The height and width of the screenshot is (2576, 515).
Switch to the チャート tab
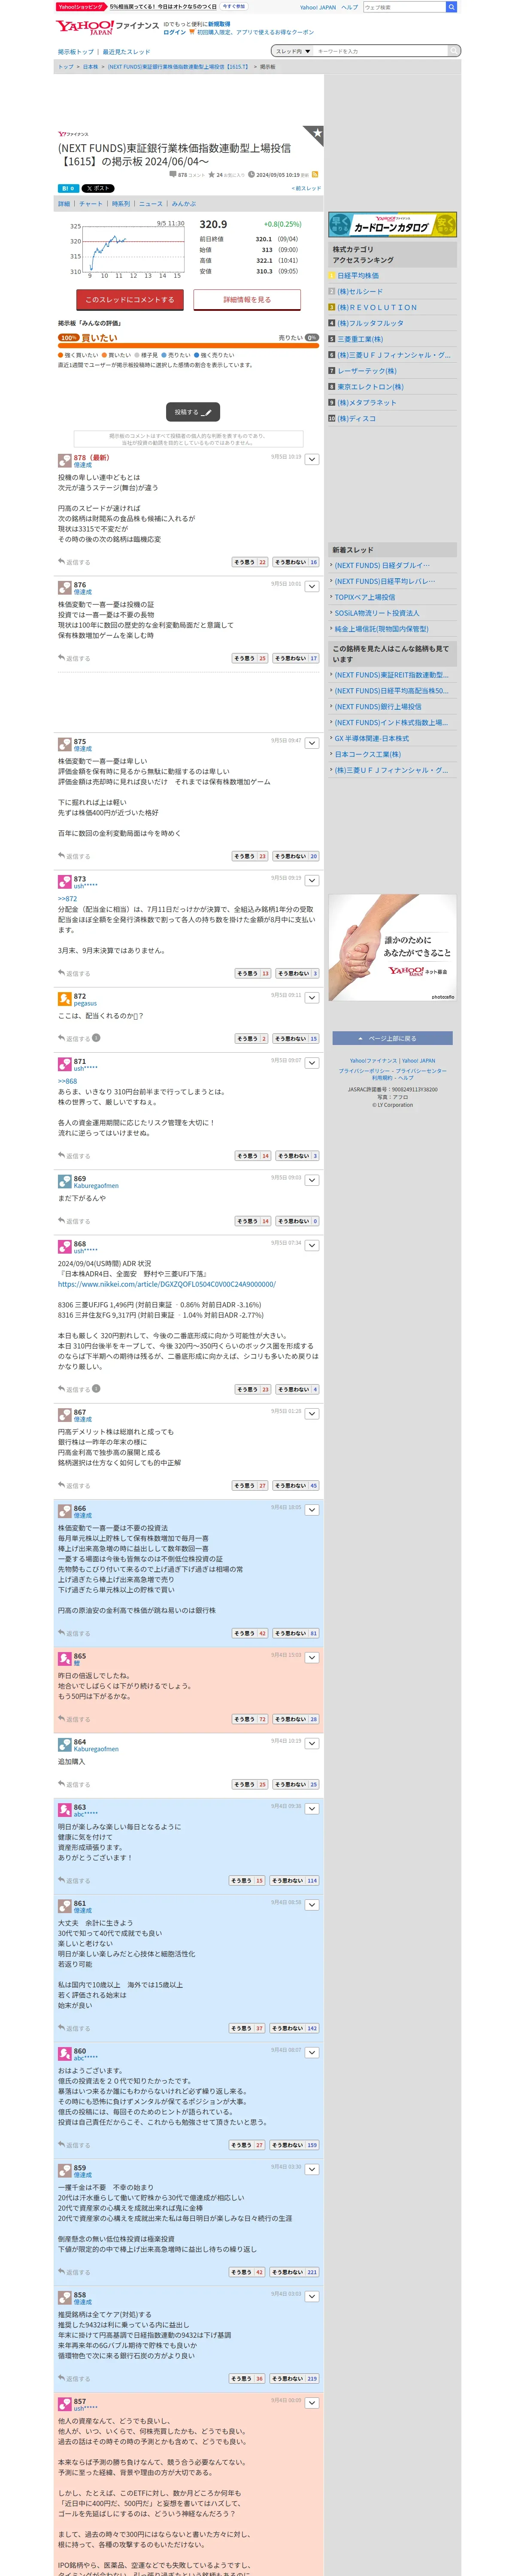[x=90, y=203]
